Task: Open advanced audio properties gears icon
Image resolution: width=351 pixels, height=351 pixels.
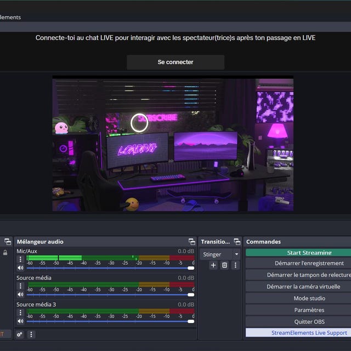Action: click(x=20, y=335)
